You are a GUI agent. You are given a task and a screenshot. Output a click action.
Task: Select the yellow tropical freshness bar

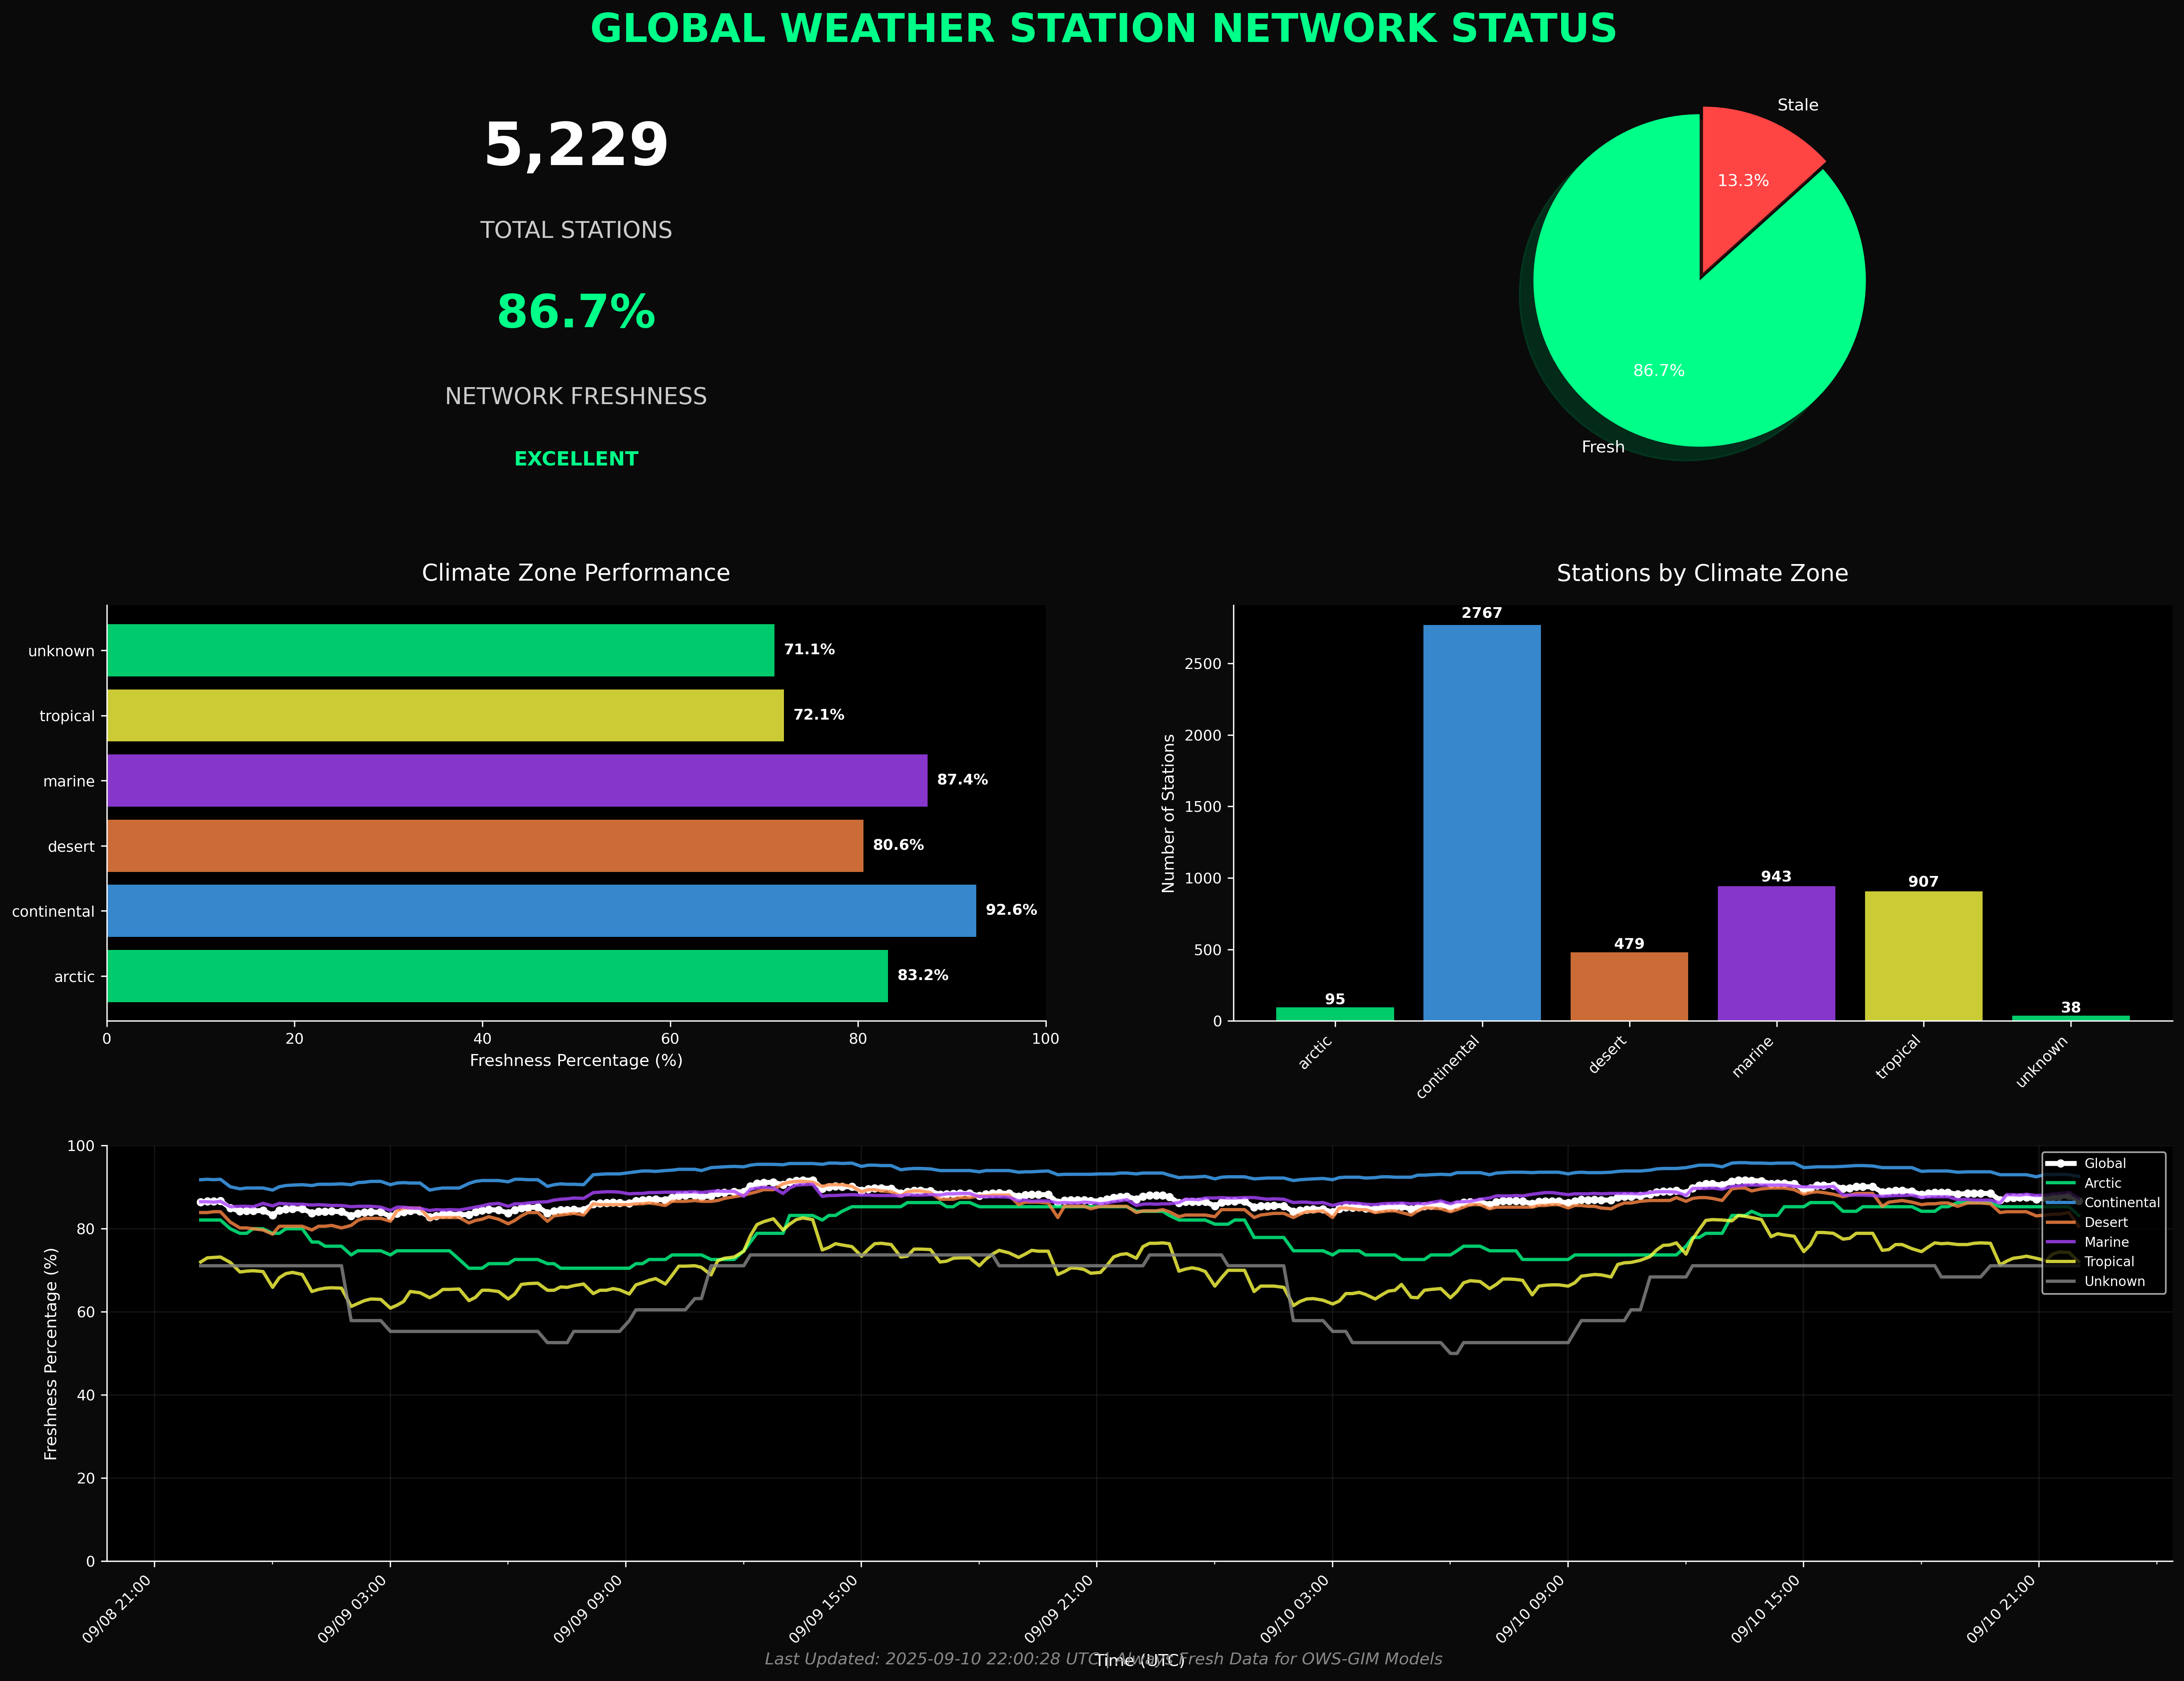(445, 715)
